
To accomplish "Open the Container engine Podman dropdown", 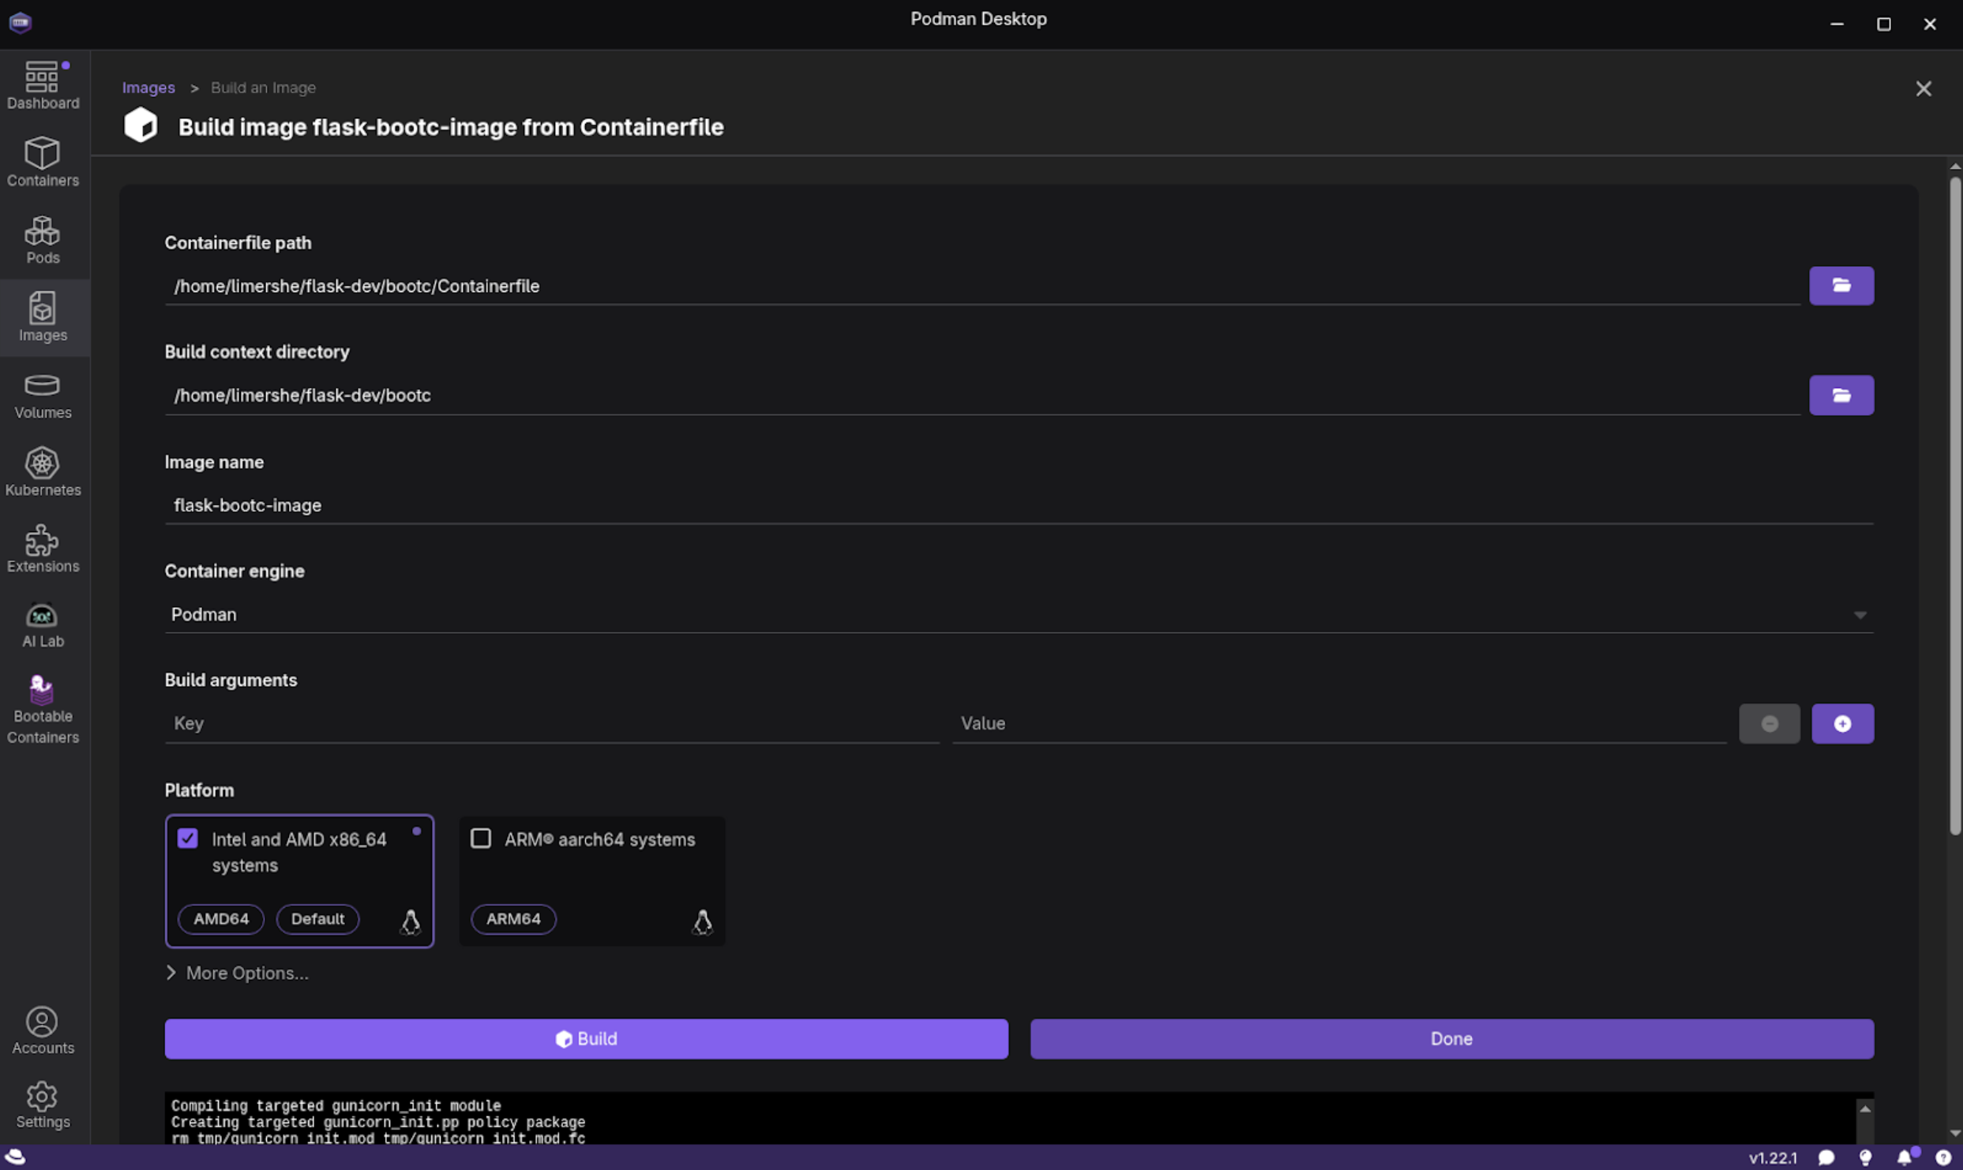I will click(1018, 614).
